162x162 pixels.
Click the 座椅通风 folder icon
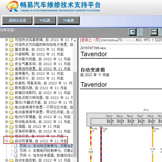11,74
